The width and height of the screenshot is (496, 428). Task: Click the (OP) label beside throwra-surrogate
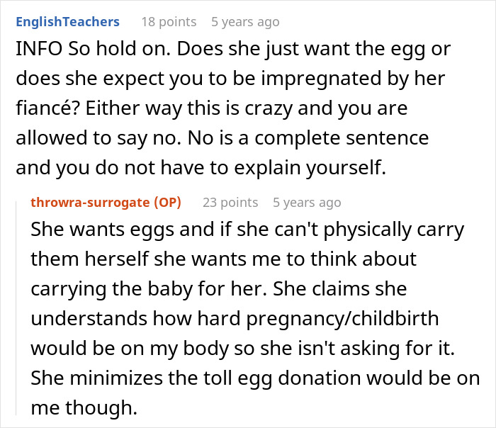click(166, 203)
